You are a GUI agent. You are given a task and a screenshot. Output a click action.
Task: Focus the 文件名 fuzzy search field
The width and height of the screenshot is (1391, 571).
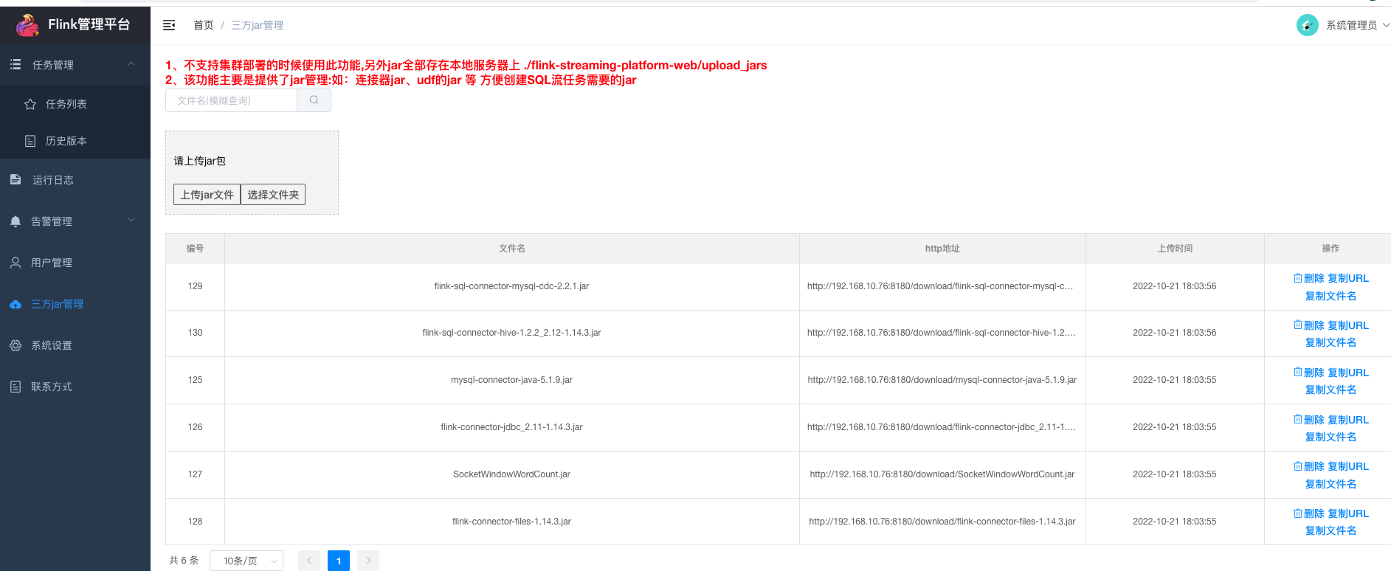pyautogui.click(x=231, y=100)
